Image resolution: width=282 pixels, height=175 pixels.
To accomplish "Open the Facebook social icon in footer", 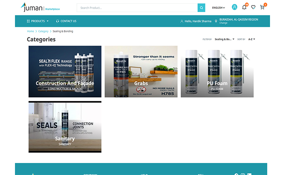I will pos(236,174).
